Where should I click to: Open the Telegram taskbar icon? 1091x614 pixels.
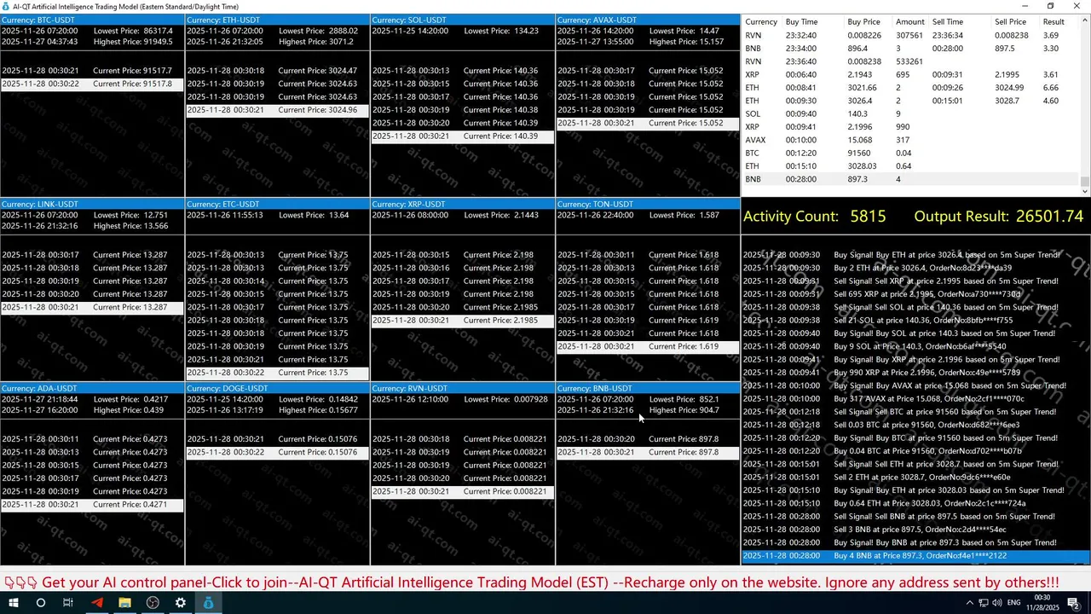point(96,603)
